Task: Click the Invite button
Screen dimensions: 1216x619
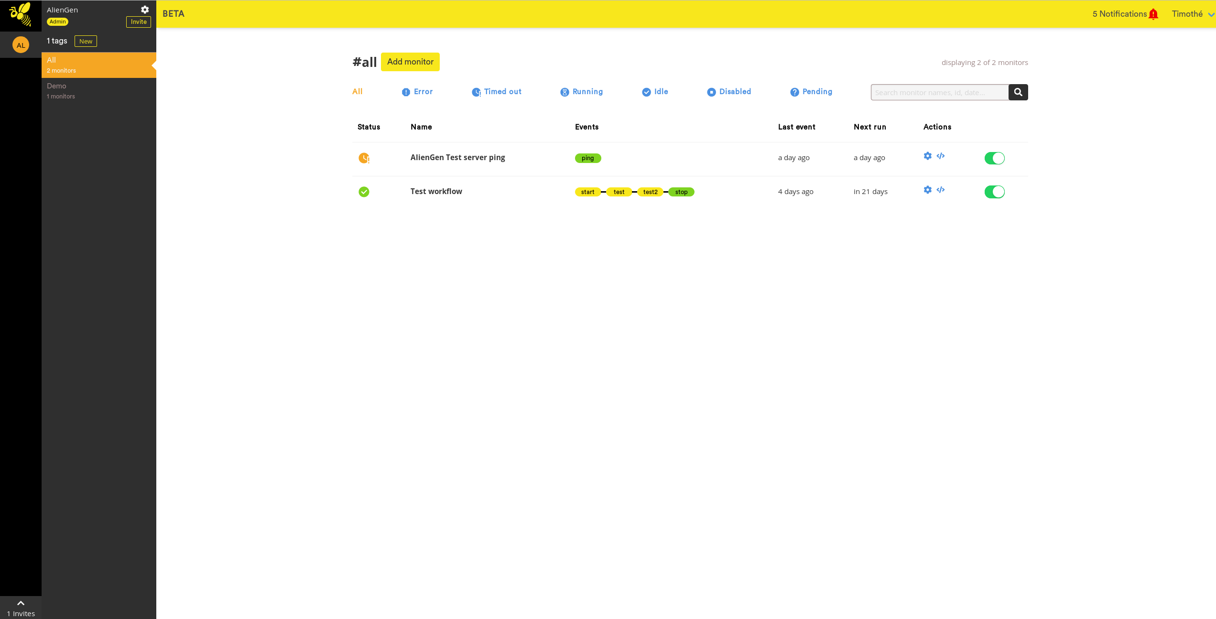Action: tap(139, 22)
